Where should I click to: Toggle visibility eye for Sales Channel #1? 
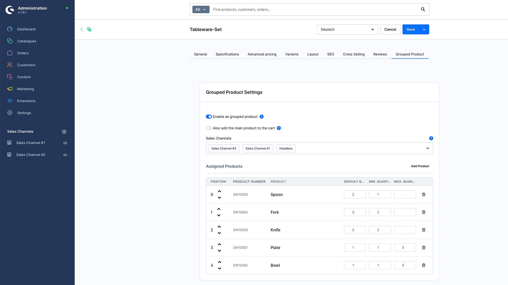click(65, 143)
